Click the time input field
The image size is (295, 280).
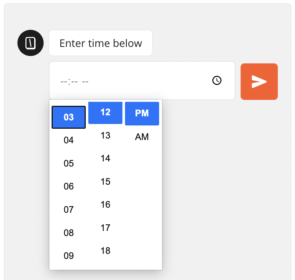coord(131,81)
